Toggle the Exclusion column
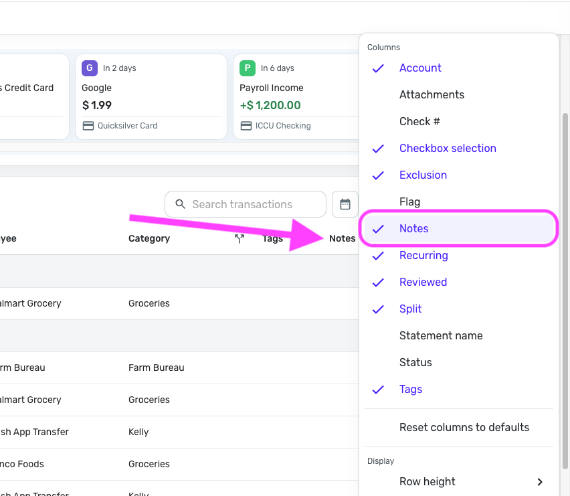The height and width of the screenshot is (496, 570). coord(459,175)
